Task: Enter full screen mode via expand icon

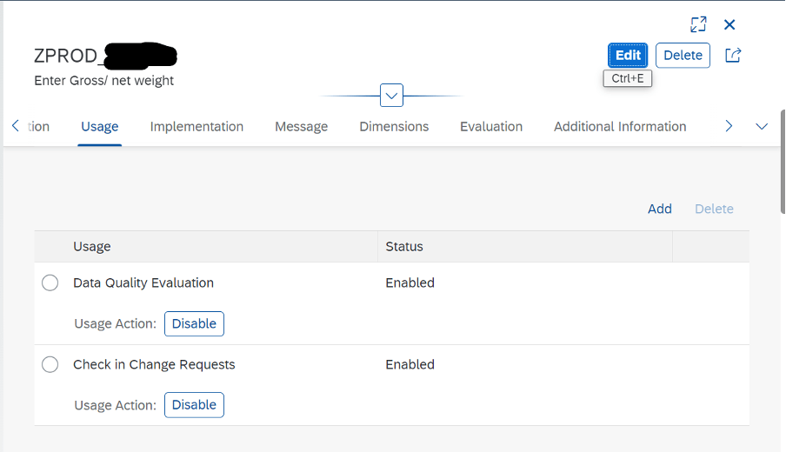Action: click(698, 24)
